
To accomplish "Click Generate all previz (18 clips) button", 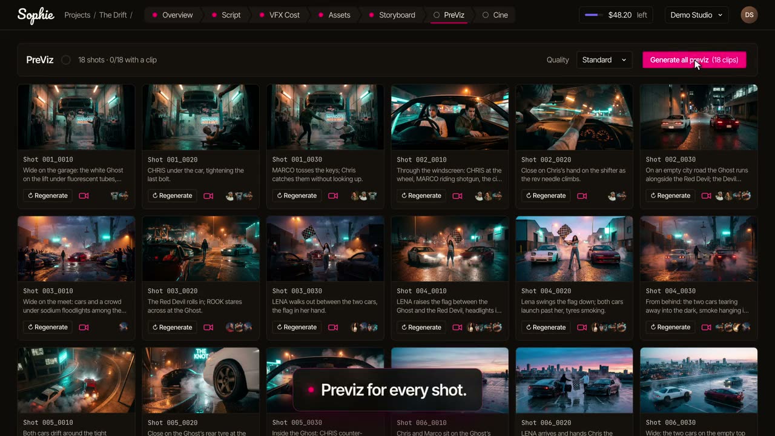I will point(694,60).
